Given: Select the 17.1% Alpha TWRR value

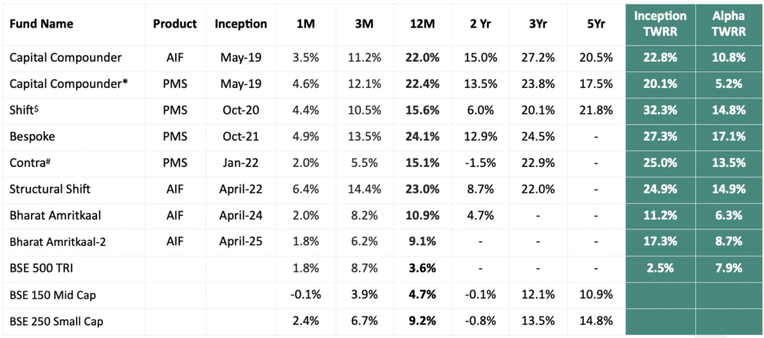Looking at the screenshot, I should [x=730, y=137].
